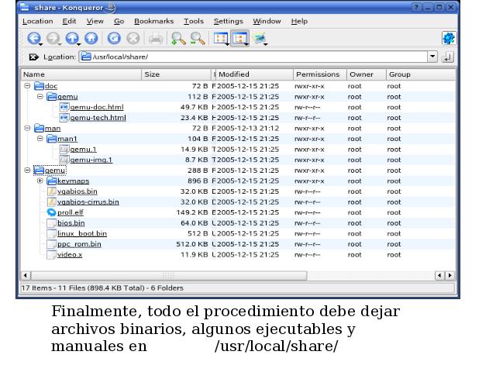The width and height of the screenshot is (496, 372).
Task: Click the Print icon
Action: [156, 38]
